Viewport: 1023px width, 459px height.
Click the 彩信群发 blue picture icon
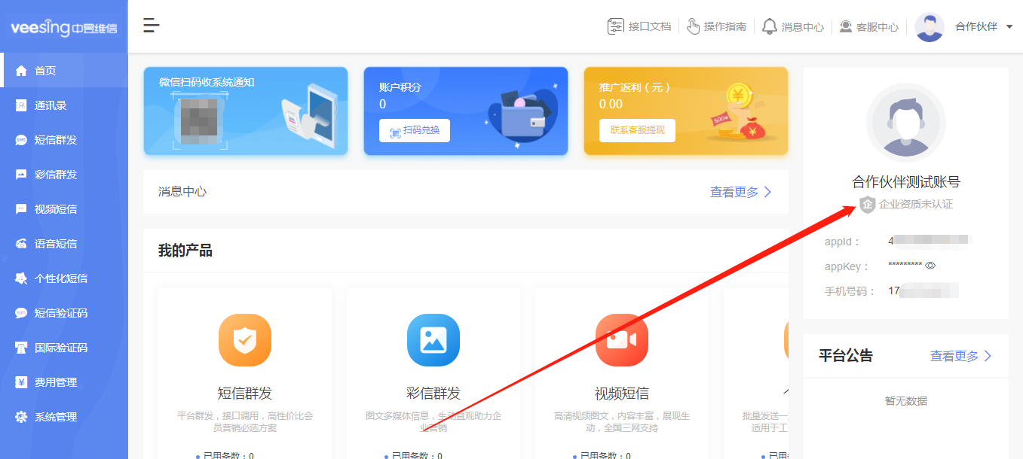click(433, 340)
